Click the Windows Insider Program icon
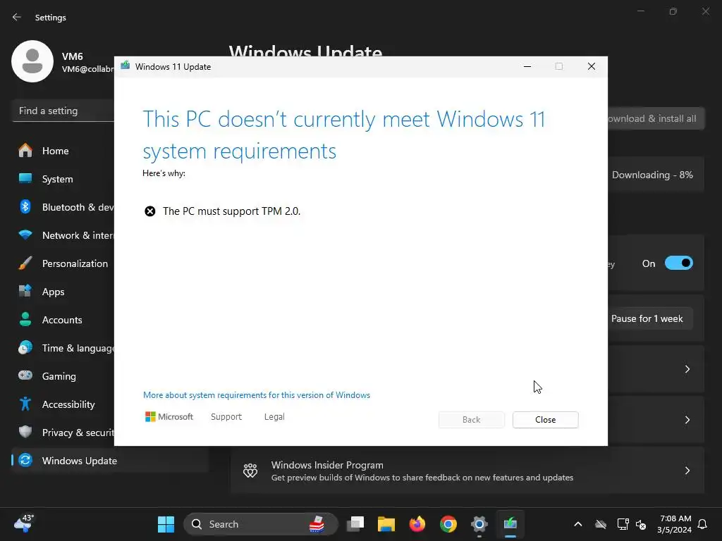The width and height of the screenshot is (722, 541). click(250, 470)
